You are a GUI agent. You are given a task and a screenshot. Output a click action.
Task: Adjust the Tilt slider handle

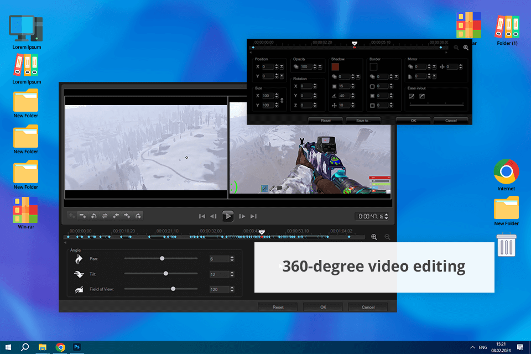[x=165, y=273]
